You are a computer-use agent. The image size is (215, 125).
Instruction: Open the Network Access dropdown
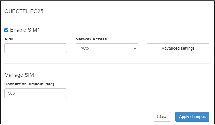point(107,48)
